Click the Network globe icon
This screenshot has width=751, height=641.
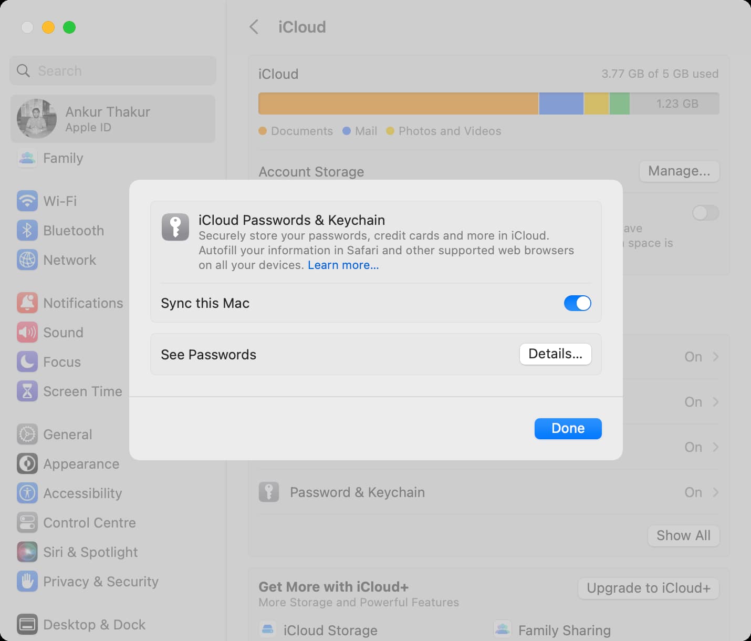pos(27,260)
